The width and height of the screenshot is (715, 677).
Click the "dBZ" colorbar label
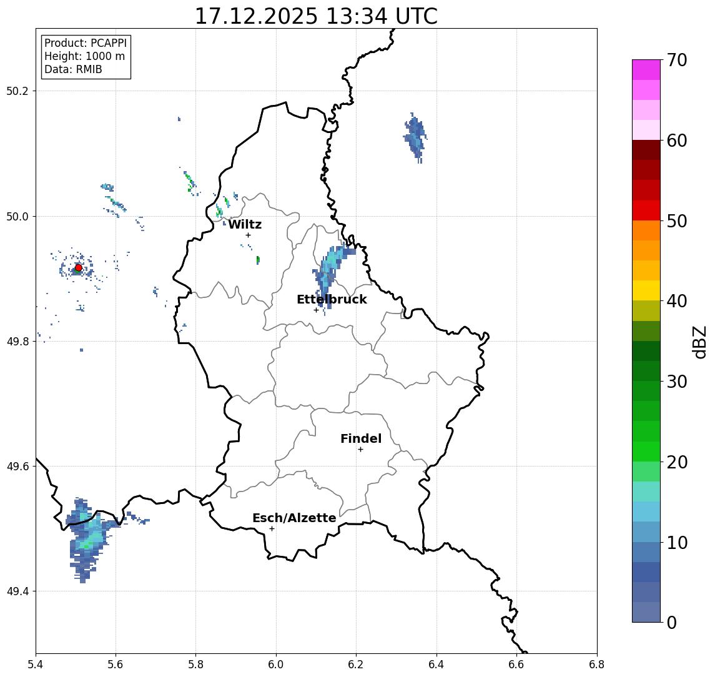(699, 342)
